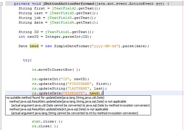Click jTextField5 in the last assignment
The width and height of the screenshot is (184, 130).
pyautogui.click(x=61, y=13)
